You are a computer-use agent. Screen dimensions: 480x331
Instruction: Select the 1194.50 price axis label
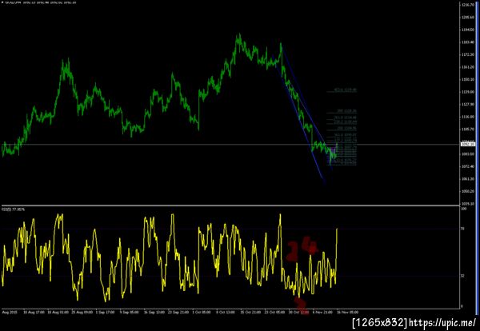pos(467,30)
